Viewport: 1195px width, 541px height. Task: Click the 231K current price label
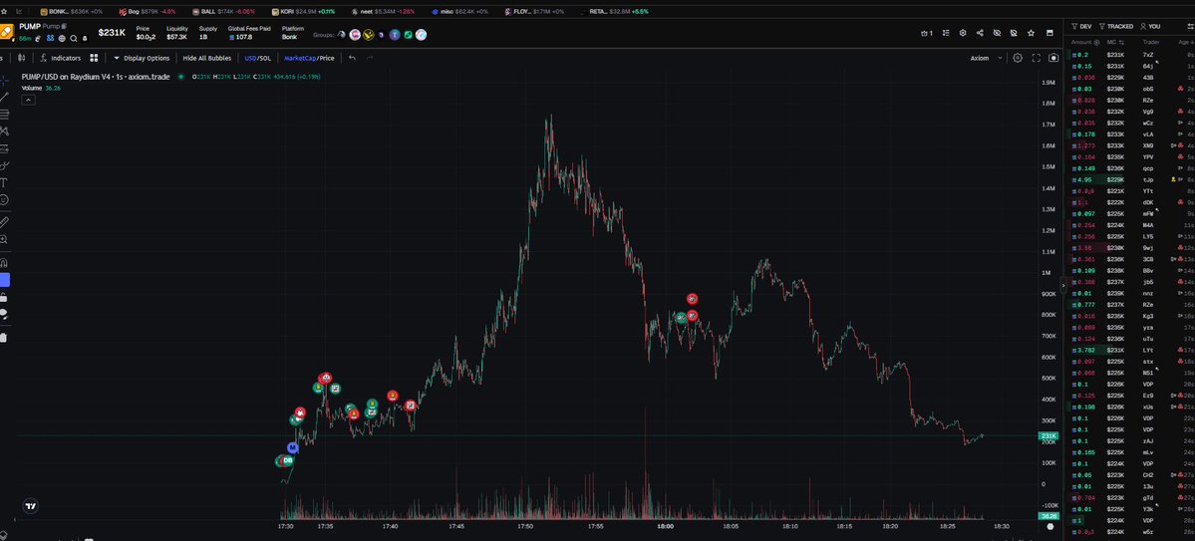click(x=1048, y=435)
